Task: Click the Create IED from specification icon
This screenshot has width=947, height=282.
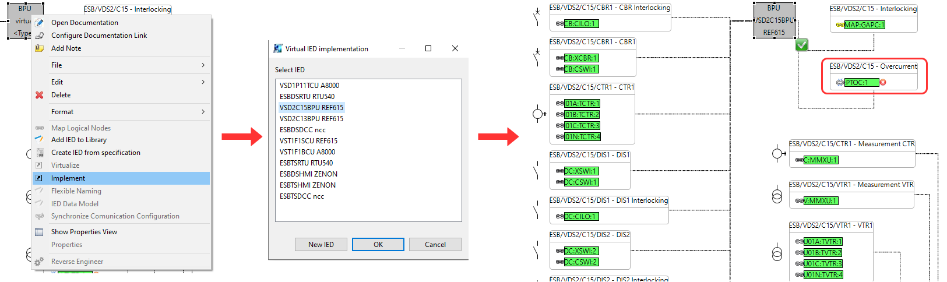Action: point(39,153)
